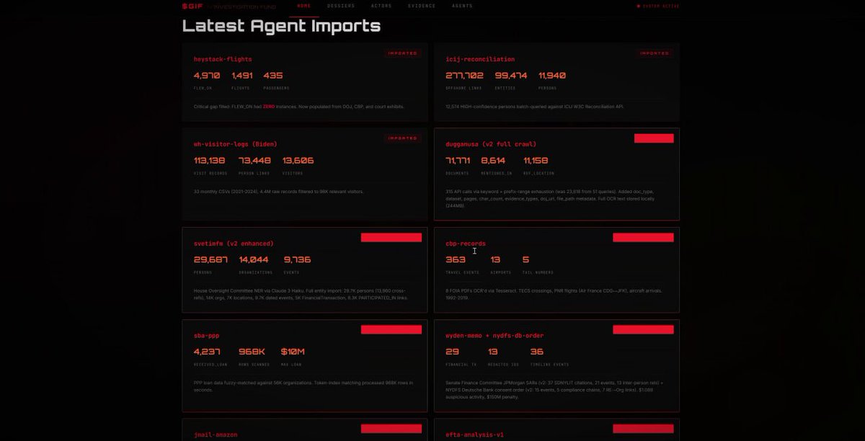Open the HOME navigation tab
Screen dimensions: 865x441
[304, 6]
